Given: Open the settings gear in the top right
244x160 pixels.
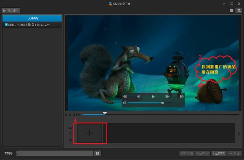Looking at the screenshot, I should (231, 11).
